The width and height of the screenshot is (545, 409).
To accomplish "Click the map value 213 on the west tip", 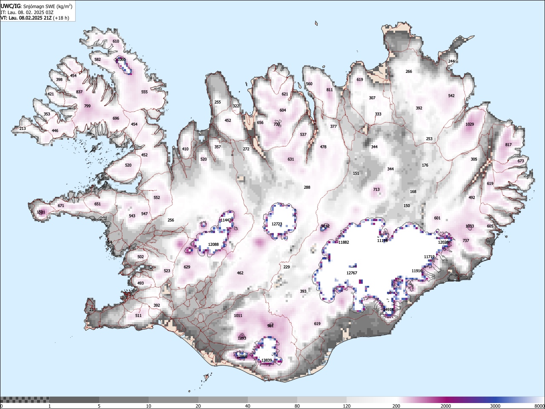I will click(23, 129).
